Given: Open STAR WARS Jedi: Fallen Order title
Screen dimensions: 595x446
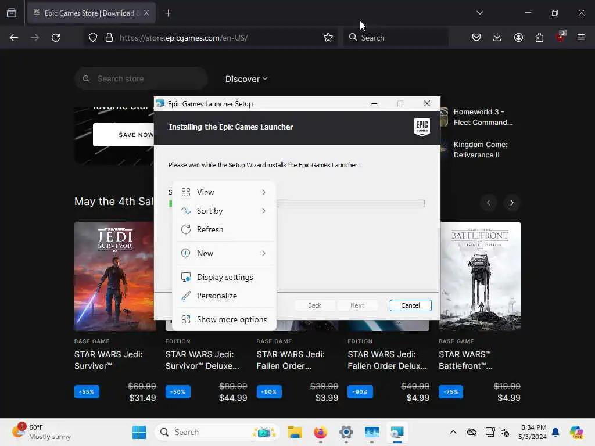Looking at the screenshot, I should tap(291, 360).
